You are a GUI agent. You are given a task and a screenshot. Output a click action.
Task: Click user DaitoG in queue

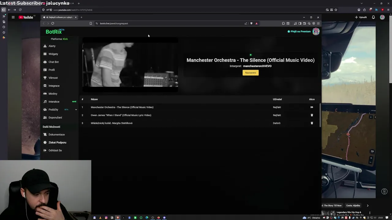tap(277, 123)
